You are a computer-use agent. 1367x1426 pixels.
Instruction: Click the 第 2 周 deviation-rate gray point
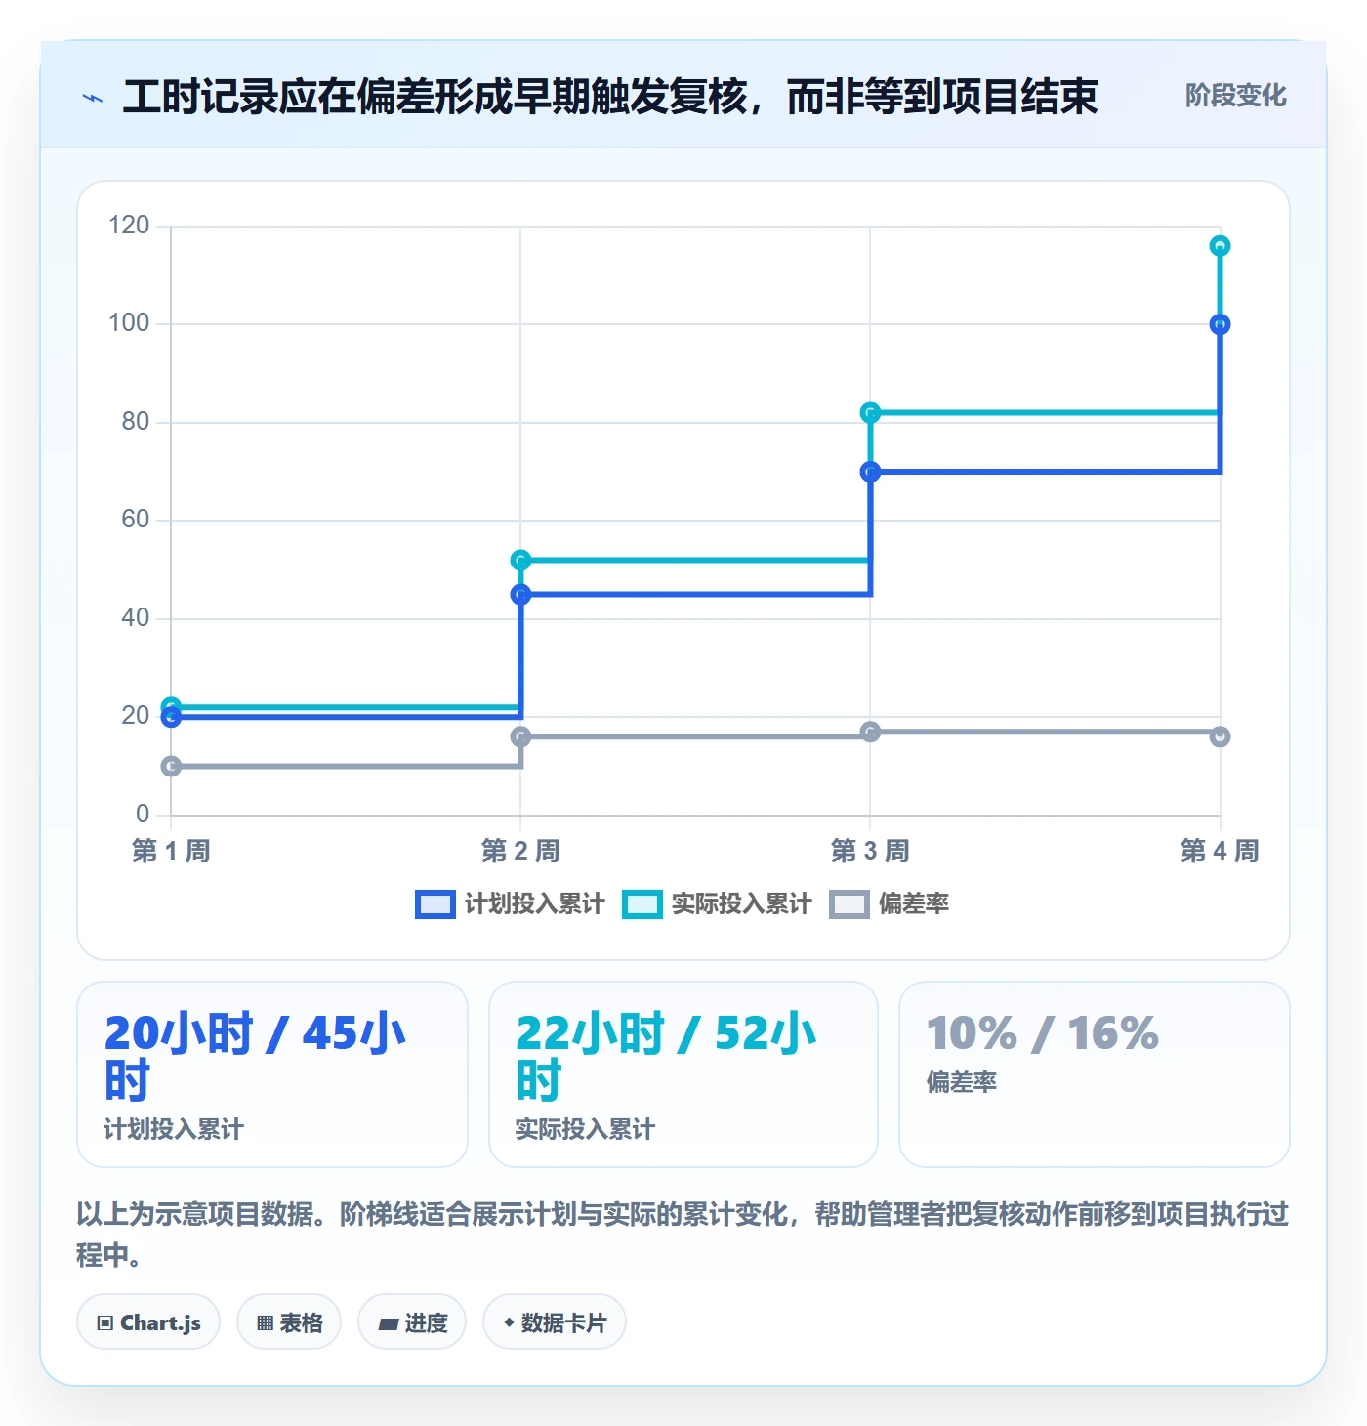[x=520, y=736]
